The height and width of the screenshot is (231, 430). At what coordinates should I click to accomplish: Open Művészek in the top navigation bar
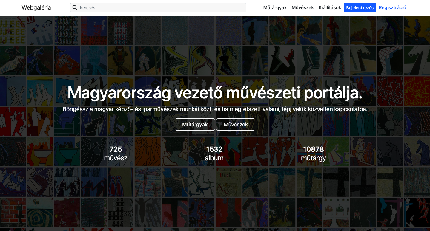pos(302,8)
